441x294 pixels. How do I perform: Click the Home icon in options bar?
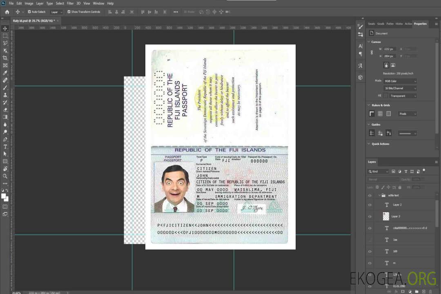(x=7, y=12)
